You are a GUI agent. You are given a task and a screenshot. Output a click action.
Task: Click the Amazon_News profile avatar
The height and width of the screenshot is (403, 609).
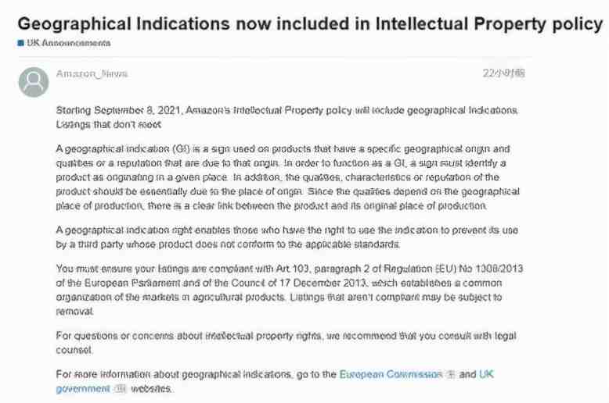(34, 82)
